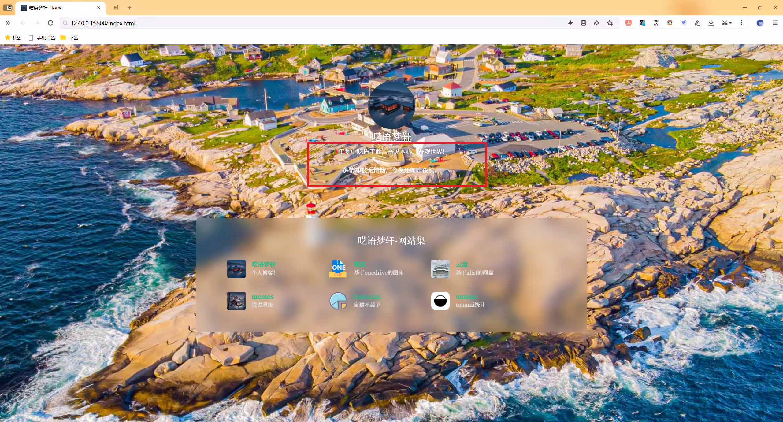This screenshot has height=422, width=783.
Task: Reload the page with the refresh icon
Action: point(50,23)
